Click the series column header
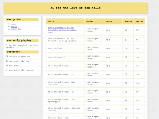Screen dimensions: 159x119 coord(94,21)
